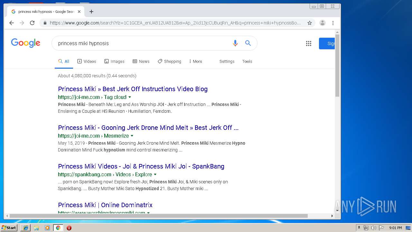Screen dimensions: 412x232
Task: Click the Sign in button
Action: tap(327, 43)
